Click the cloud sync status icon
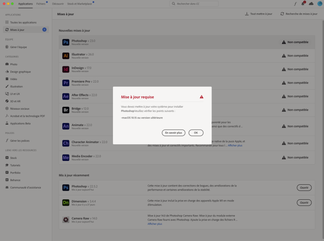Screen dimensions: 324x241 point(311,4)
